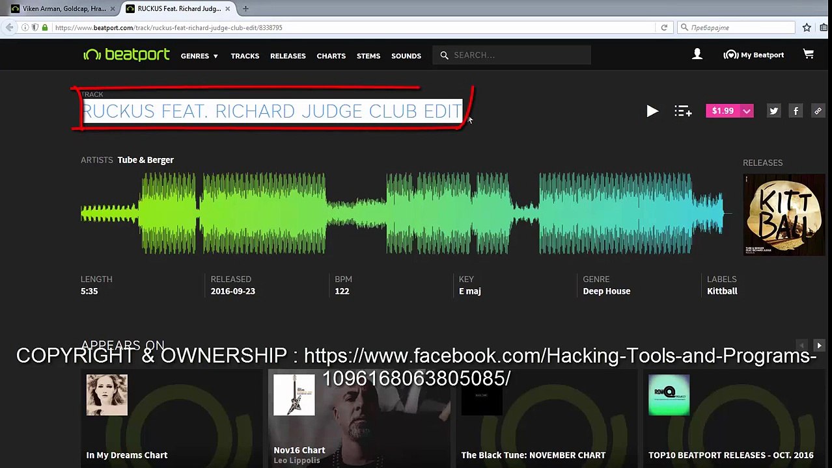Close the RUCKUS Feat. Richard Judge tab
Screen dimensions: 832x468
228,8
